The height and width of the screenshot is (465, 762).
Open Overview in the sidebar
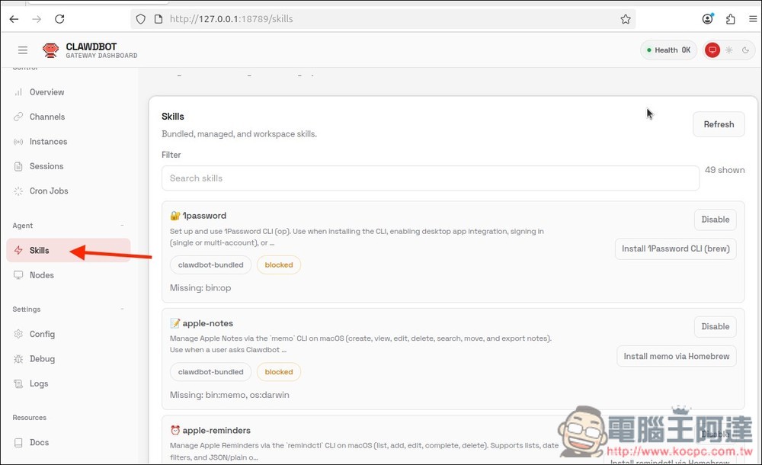point(46,92)
